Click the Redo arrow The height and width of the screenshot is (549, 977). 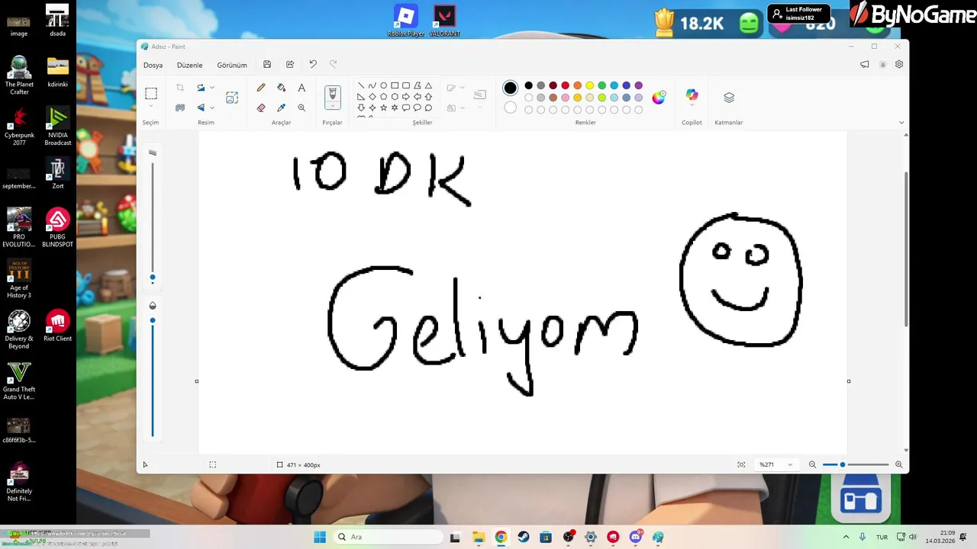tap(333, 65)
